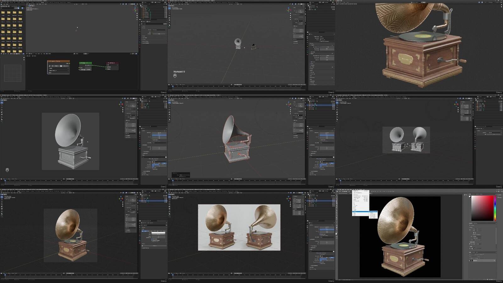This screenshot has height=283, width=503.
Task: Click the render preview showing two grey gramophones
Action: 406,140
